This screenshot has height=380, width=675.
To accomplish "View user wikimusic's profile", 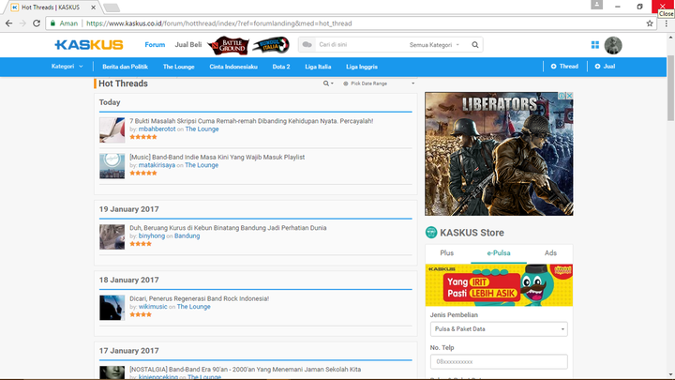I will click(x=153, y=306).
